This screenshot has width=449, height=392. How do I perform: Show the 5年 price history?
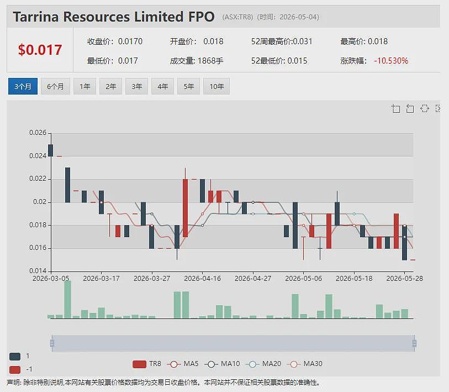(189, 86)
